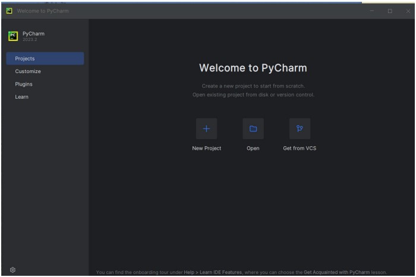Click the Welcome to PyCharm heading
The height and width of the screenshot is (277, 416).
point(253,68)
